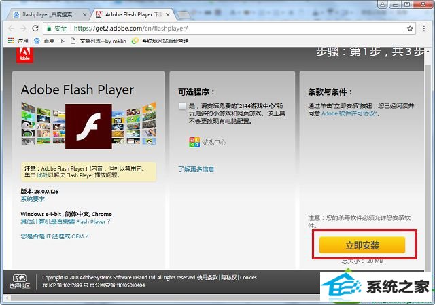Close the Adobe Flash Player tab
The width and height of the screenshot is (435, 305).
coord(168,15)
